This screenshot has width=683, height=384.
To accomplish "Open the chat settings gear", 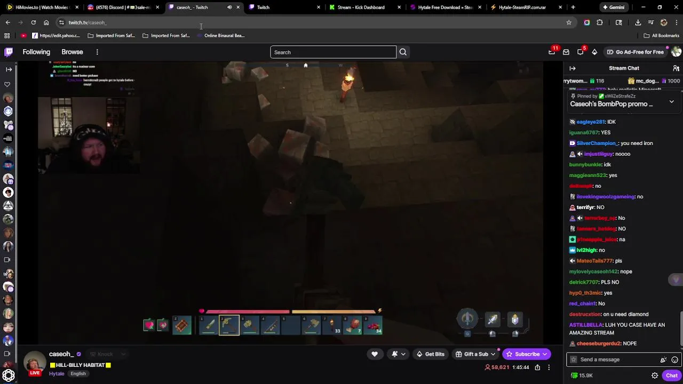I will coord(655,375).
